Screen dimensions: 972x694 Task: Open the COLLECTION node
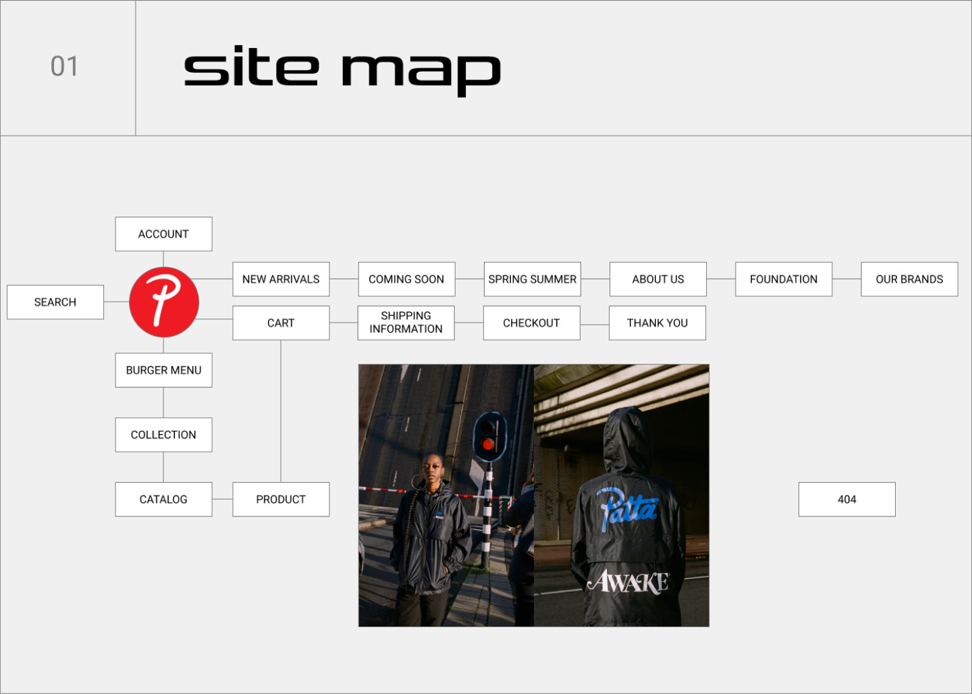pyautogui.click(x=163, y=435)
